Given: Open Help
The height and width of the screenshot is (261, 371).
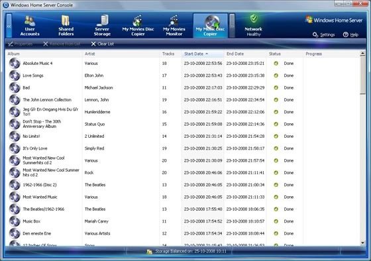Looking at the screenshot, I should [350, 35].
